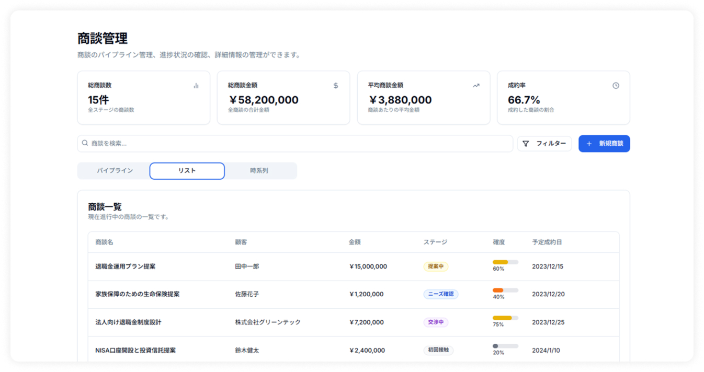Open the 時系列 tab

259,171
